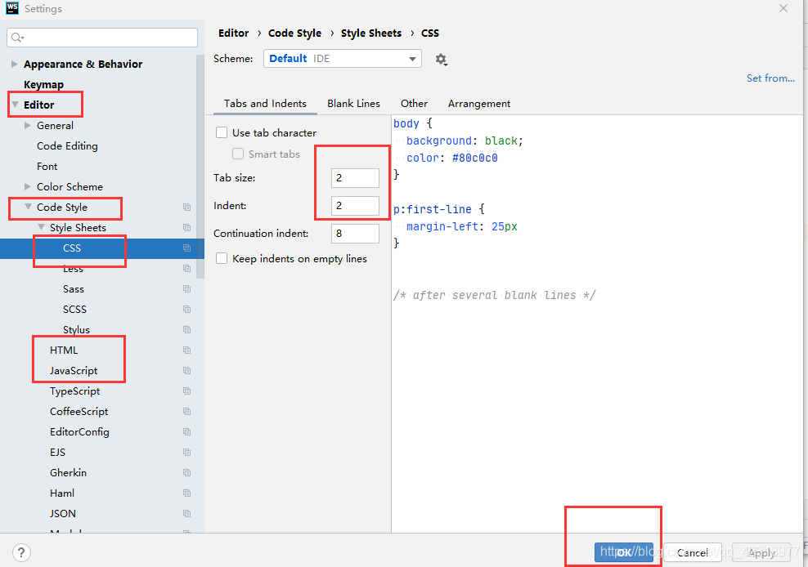Expand the Color Scheme node arrow

(x=28, y=186)
